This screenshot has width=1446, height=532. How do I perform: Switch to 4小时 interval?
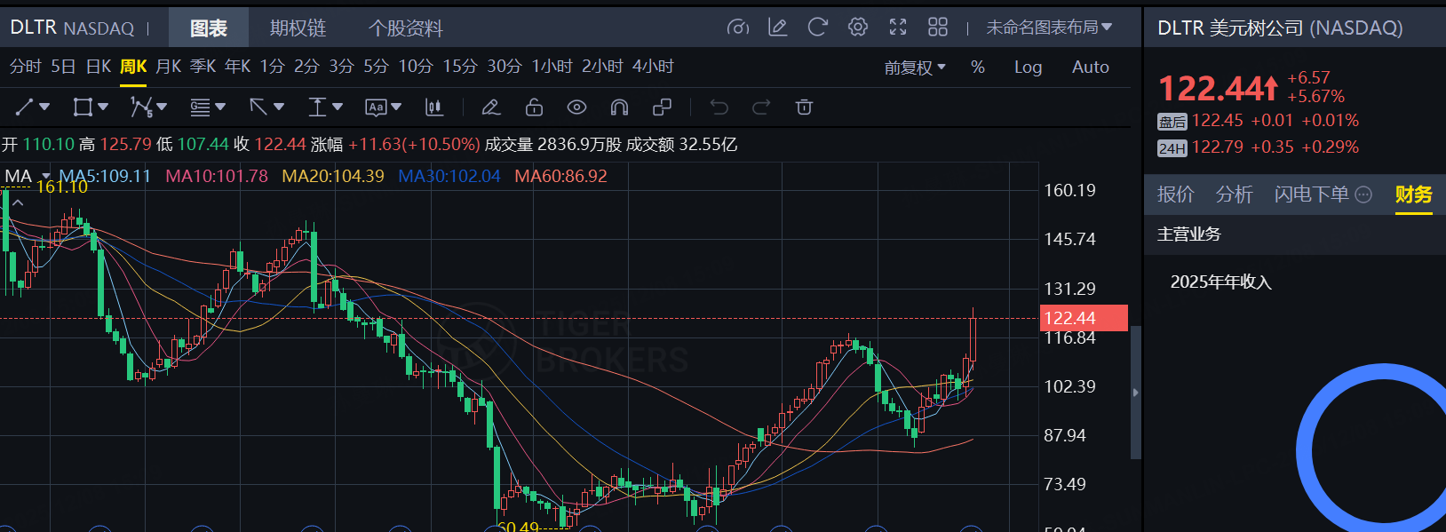point(653,67)
